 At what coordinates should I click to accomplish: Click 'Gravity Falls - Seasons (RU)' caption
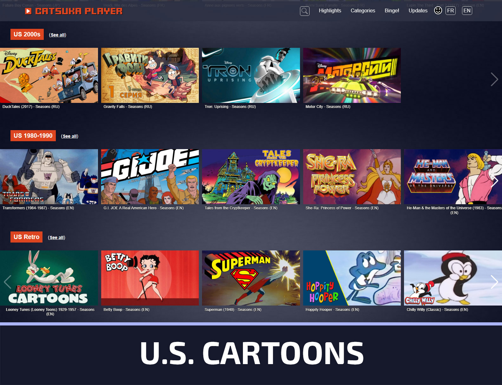(x=128, y=107)
